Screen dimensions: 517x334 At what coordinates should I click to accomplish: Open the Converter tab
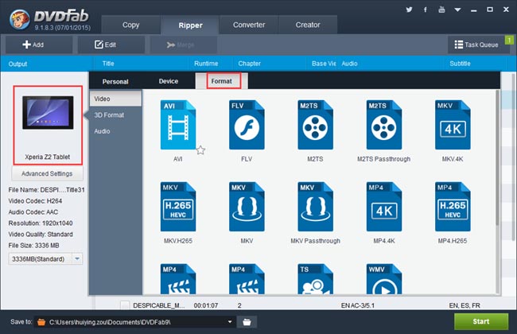[249, 25]
